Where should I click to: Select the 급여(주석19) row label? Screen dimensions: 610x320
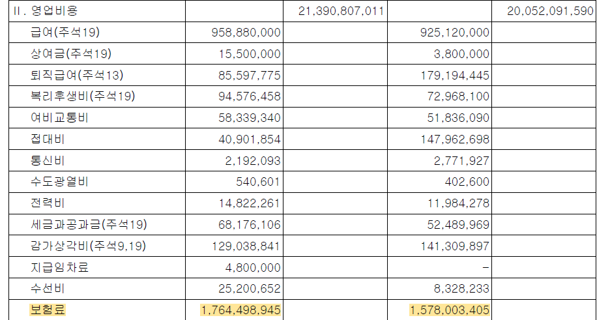(x=65, y=32)
